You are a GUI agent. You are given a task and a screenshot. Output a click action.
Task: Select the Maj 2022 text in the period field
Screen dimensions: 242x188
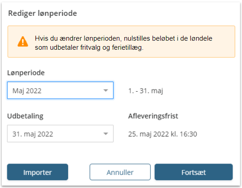[x=27, y=91]
